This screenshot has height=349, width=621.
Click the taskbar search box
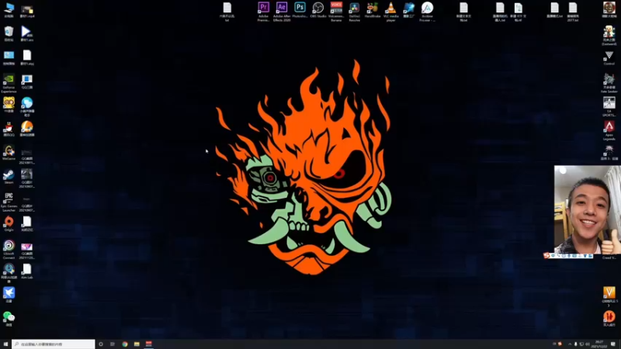pos(54,344)
